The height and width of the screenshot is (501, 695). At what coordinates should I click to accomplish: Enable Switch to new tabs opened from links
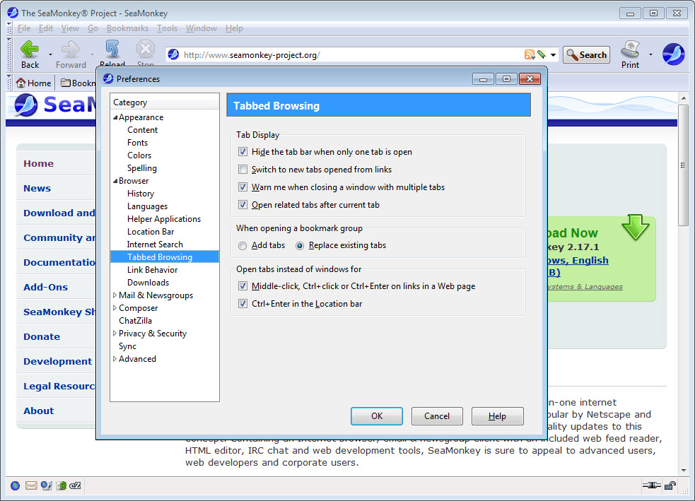coord(243,169)
